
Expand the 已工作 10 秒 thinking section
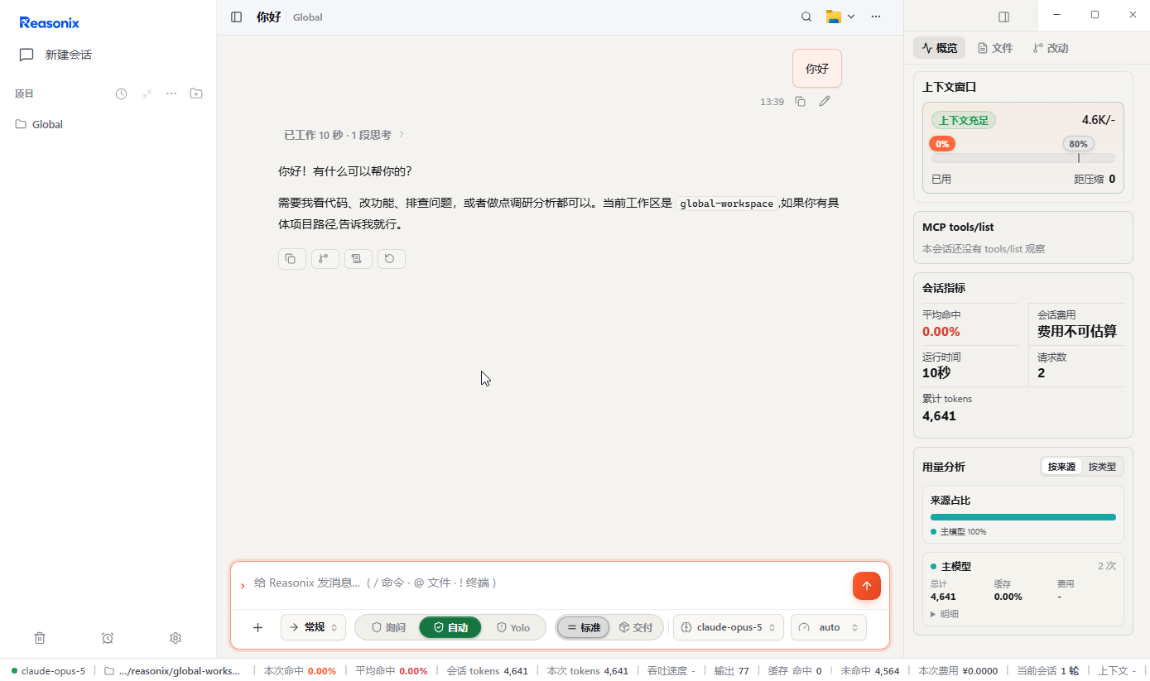[344, 134]
